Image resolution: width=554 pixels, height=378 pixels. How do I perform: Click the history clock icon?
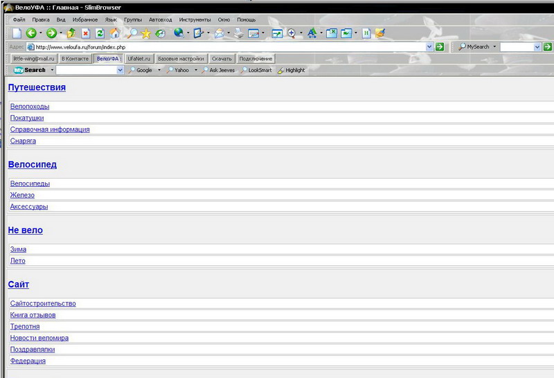[161, 33]
